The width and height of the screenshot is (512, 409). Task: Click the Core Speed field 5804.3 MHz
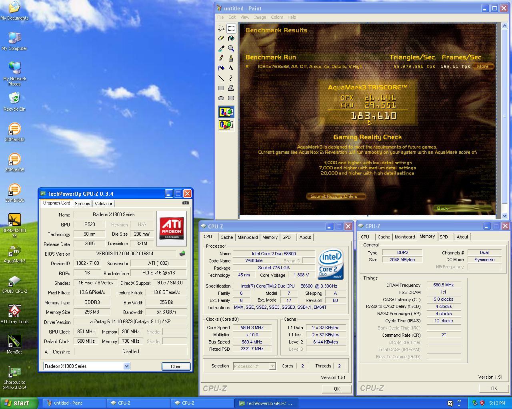pos(252,328)
